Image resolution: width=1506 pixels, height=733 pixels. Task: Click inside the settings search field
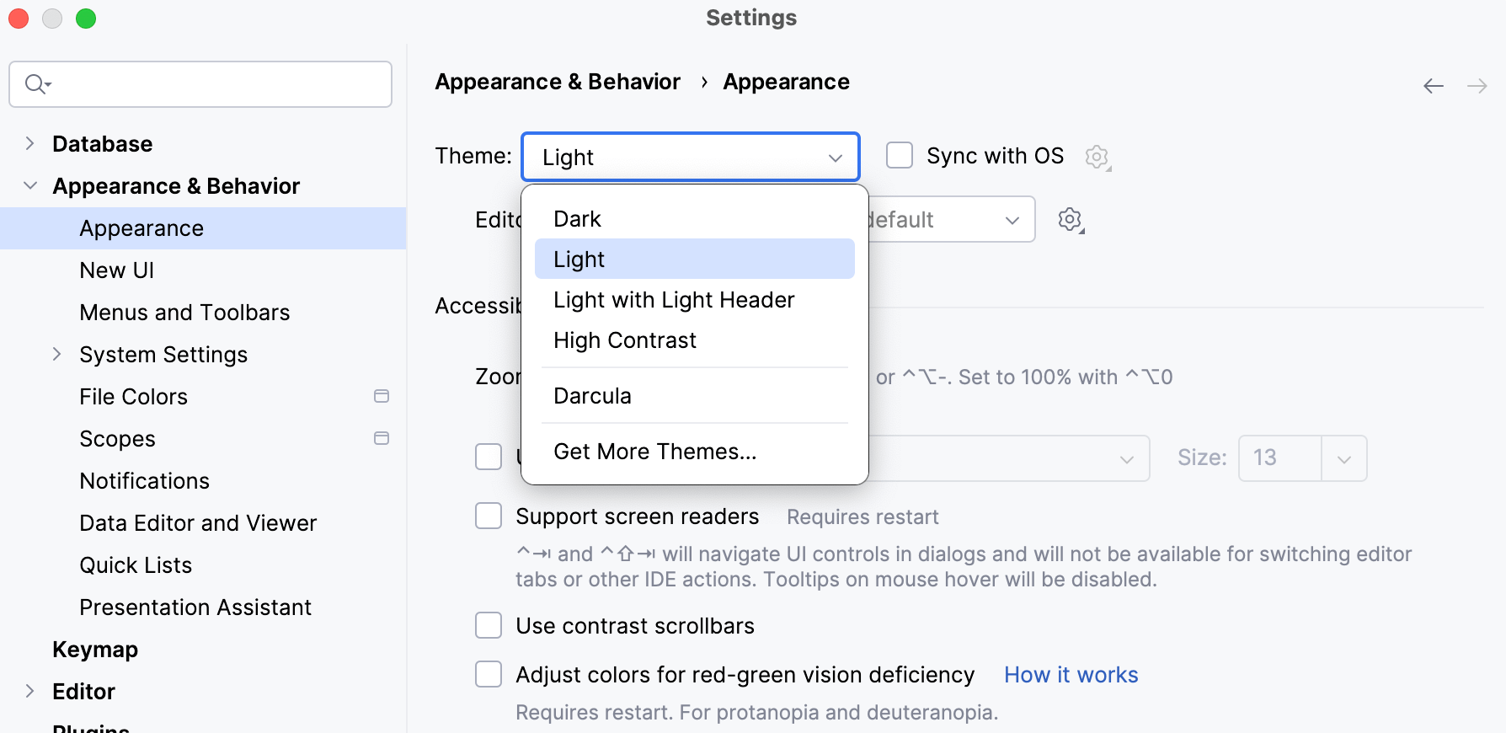coord(200,84)
